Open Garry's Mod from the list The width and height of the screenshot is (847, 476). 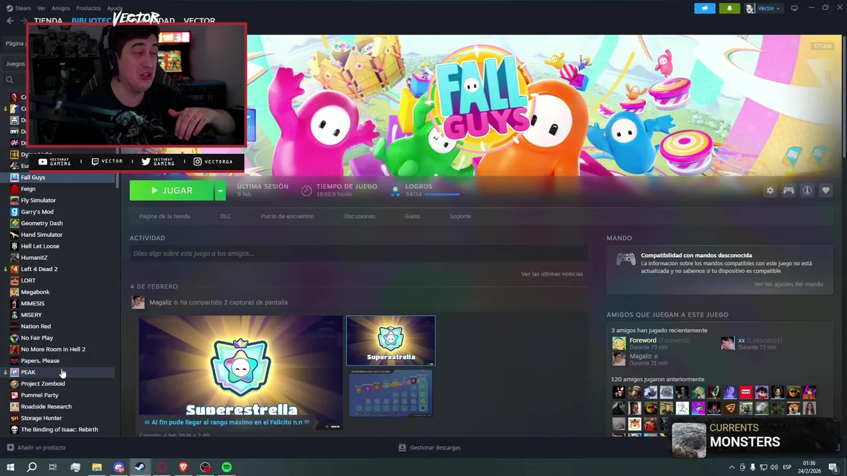37,212
